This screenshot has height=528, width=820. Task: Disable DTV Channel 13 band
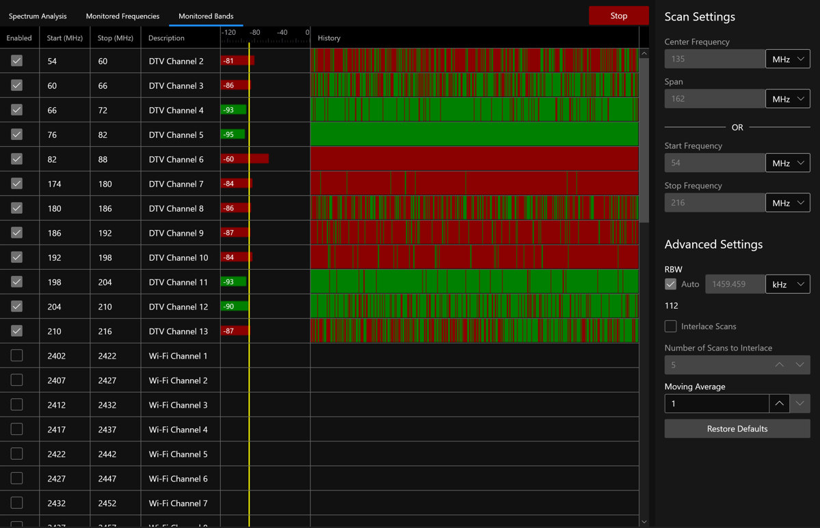tap(16, 331)
